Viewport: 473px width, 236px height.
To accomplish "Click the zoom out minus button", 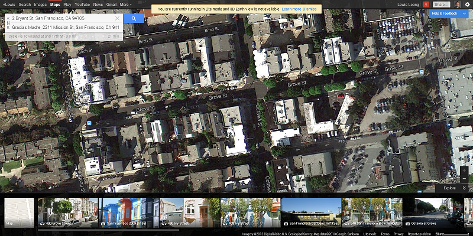I will click(x=464, y=178).
